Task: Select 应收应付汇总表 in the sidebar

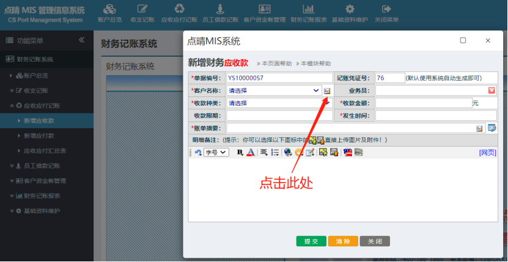Action: (x=45, y=150)
